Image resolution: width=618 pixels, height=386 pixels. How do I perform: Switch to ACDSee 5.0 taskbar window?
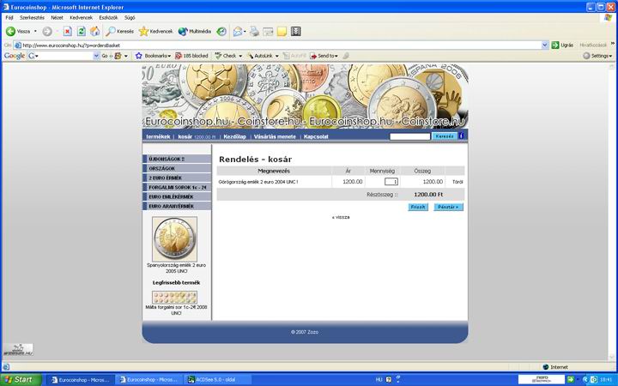[217, 380]
